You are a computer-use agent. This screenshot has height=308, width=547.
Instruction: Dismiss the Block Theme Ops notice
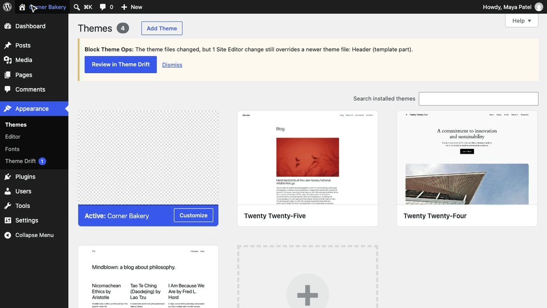point(172,65)
